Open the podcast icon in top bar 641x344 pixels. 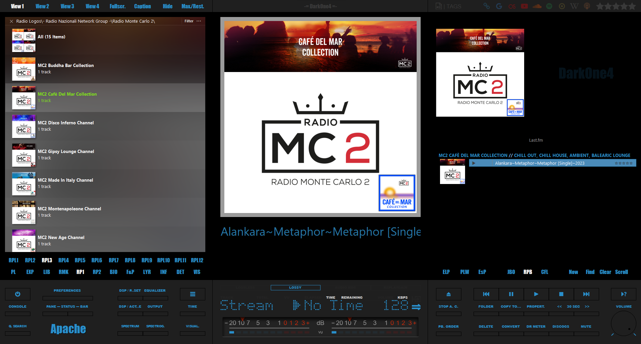pos(587,6)
